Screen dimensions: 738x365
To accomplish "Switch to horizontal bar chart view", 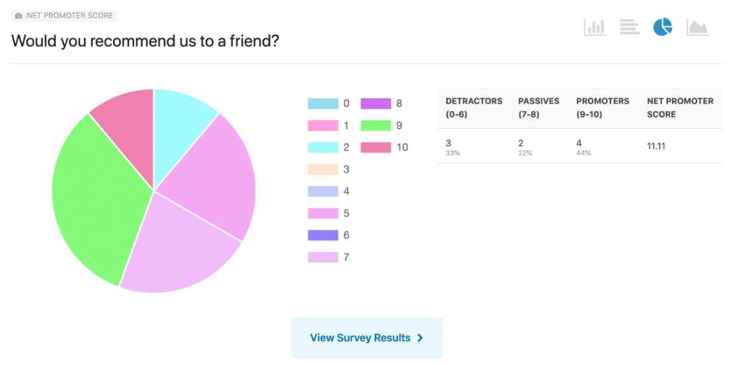I will coord(629,27).
